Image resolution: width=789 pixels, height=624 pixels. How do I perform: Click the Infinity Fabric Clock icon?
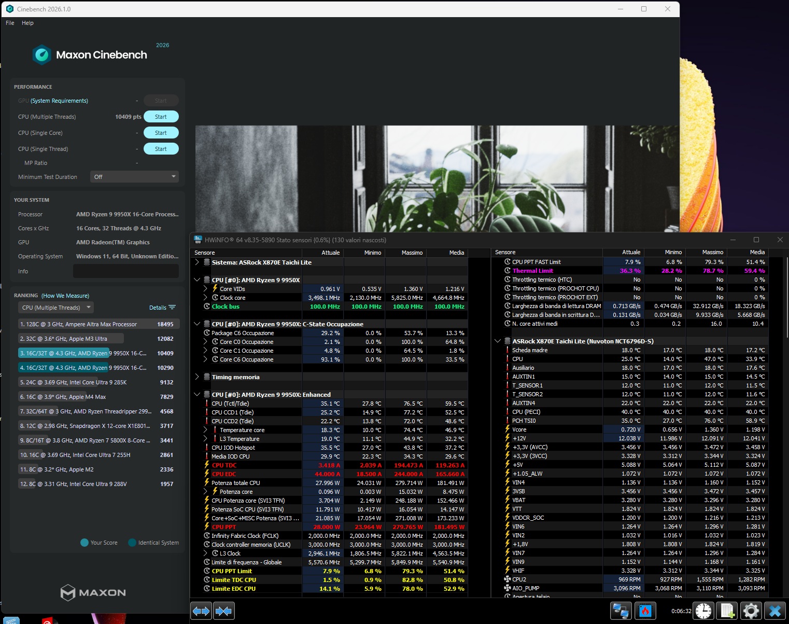coord(207,536)
